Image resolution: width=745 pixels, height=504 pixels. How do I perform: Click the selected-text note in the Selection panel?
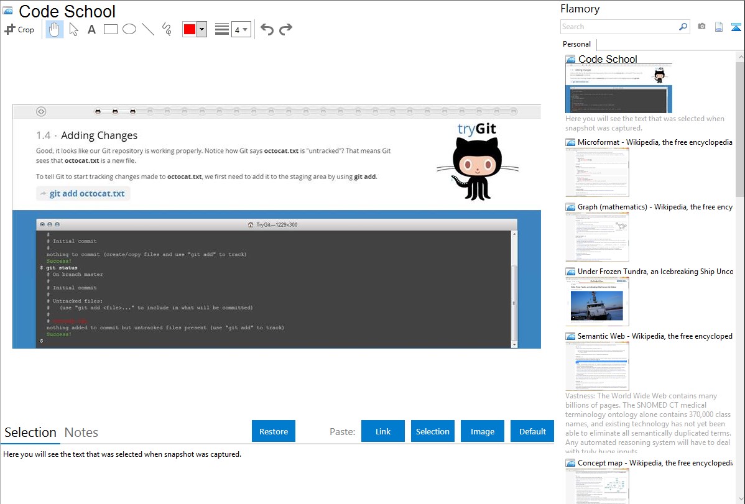(x=122, y=454)
